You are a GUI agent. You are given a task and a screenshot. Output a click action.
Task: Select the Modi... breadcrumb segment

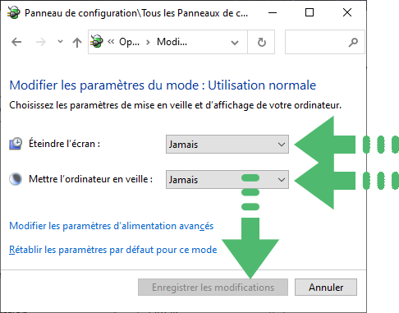pos(172,42)
